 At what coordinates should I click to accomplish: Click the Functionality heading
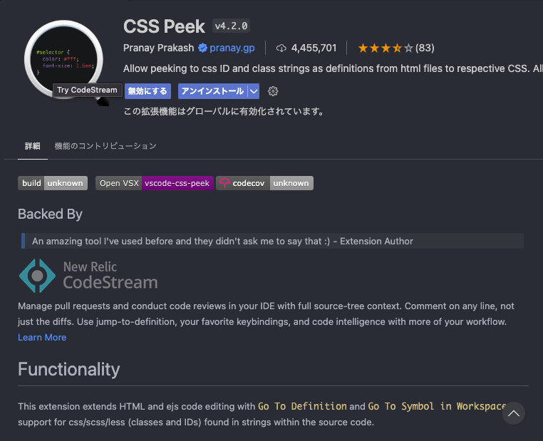click(x=69, y=369)
